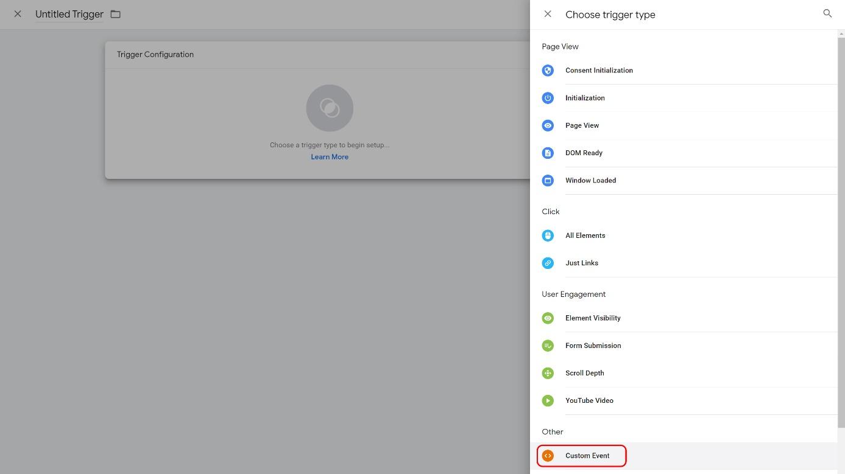Select the Window Loaded icon
This screenshot has width=845, height=474.
tap(548, 181)
